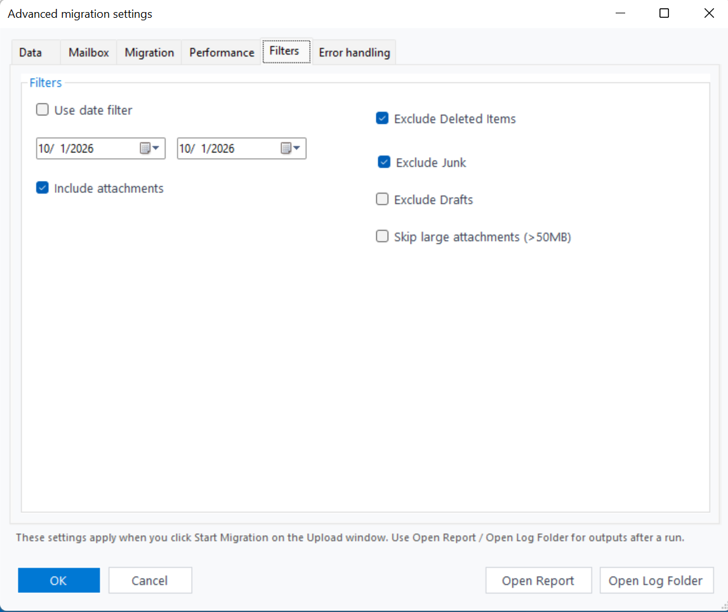Switch to the Data tab

pos(30,53)
